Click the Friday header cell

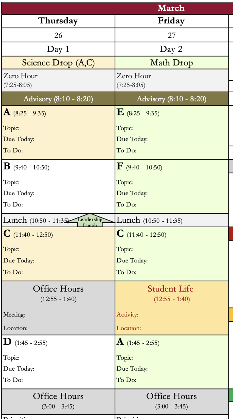pos(171,21)
